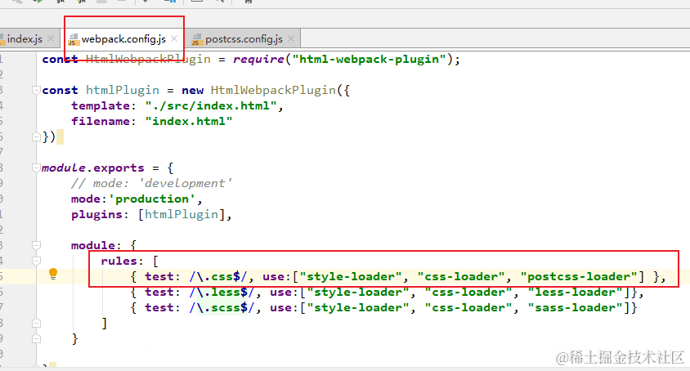Viewport: 690px width, 371px height.
Task: Click fold end marker beside closing ] bracket
Action: [x=36, y=323]
